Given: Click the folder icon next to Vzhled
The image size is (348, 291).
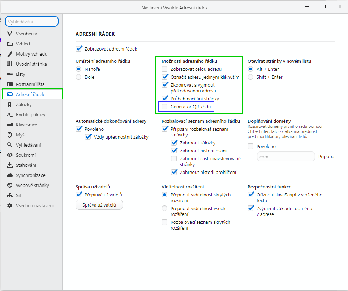Looking at the screenshot, I should click(9, 44).
